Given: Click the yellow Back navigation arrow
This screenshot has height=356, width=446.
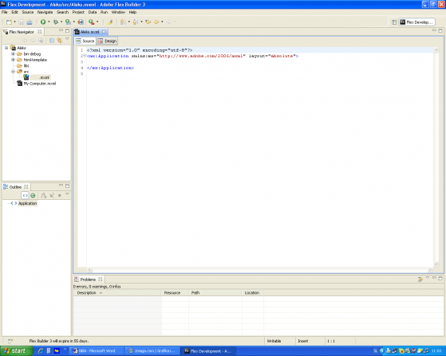Looking at the screenshot, I should (x=156, y=22).
